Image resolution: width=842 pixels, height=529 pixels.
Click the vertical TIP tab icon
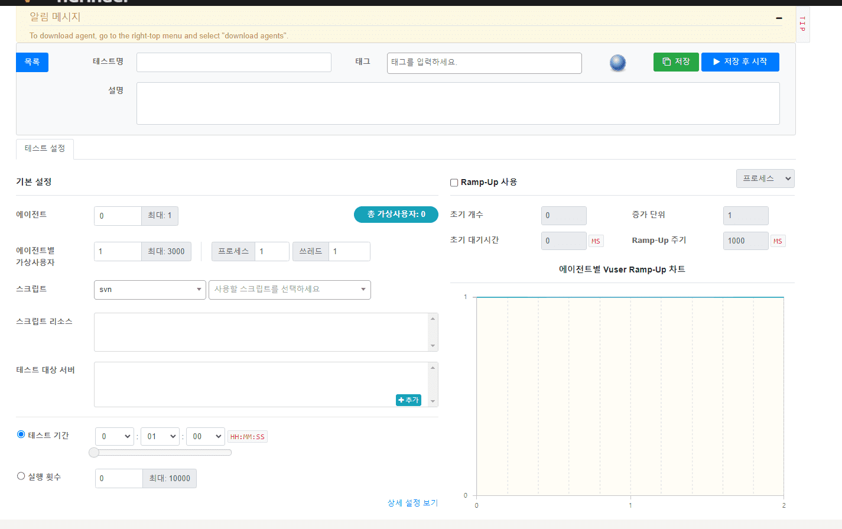coord(802,24)
